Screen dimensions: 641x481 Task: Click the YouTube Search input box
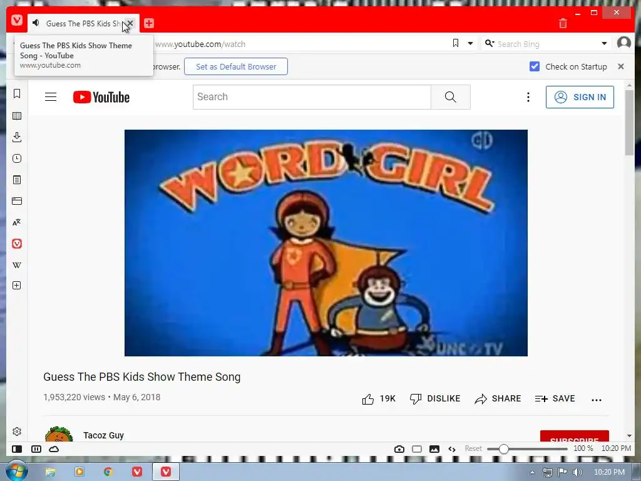[312, 97]
